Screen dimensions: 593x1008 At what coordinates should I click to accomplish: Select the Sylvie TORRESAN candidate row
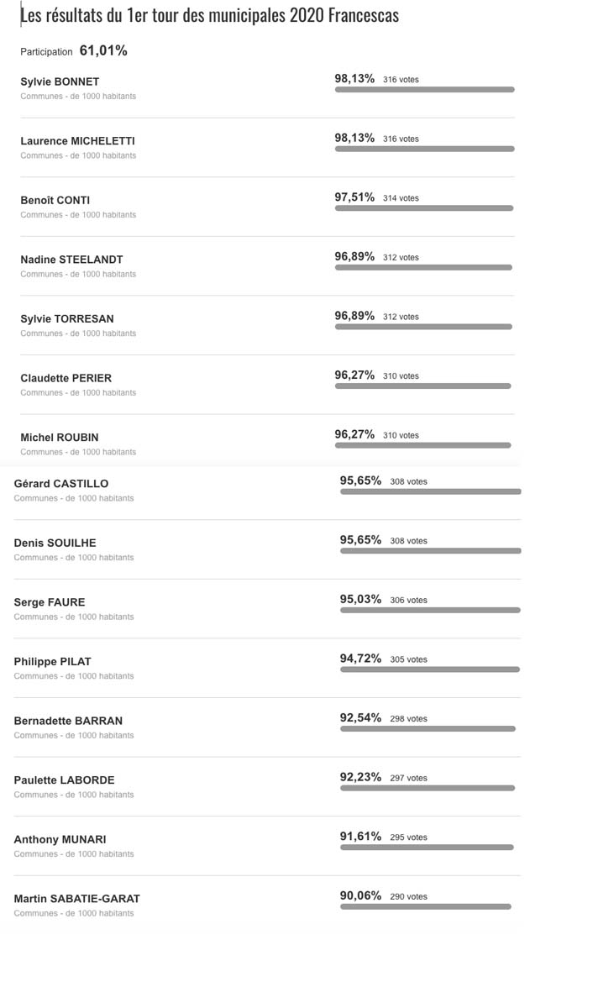(x=66, y=318)
